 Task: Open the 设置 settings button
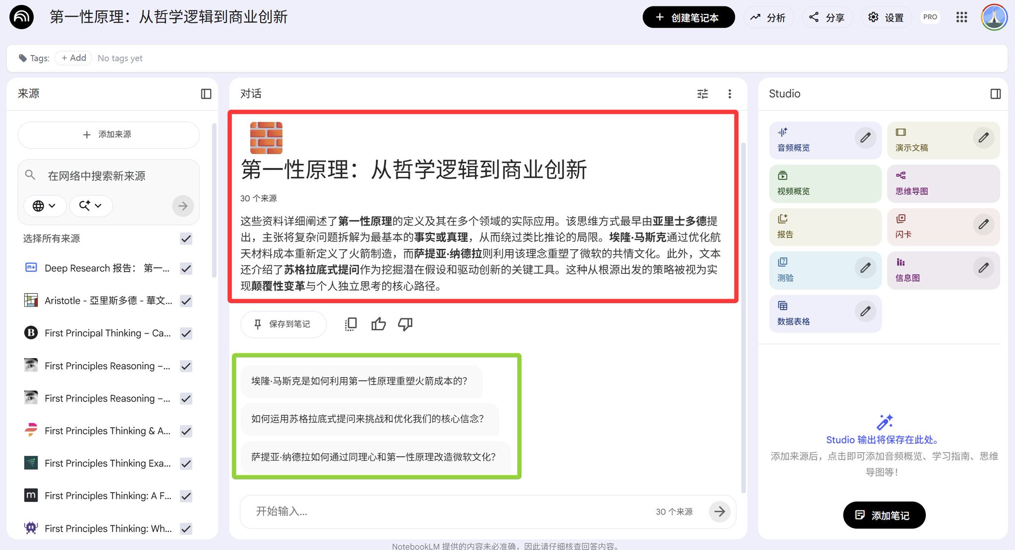click(x=886, y=17)
